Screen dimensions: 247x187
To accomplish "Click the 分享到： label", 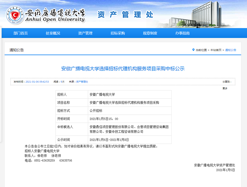I will coord(227,82).
